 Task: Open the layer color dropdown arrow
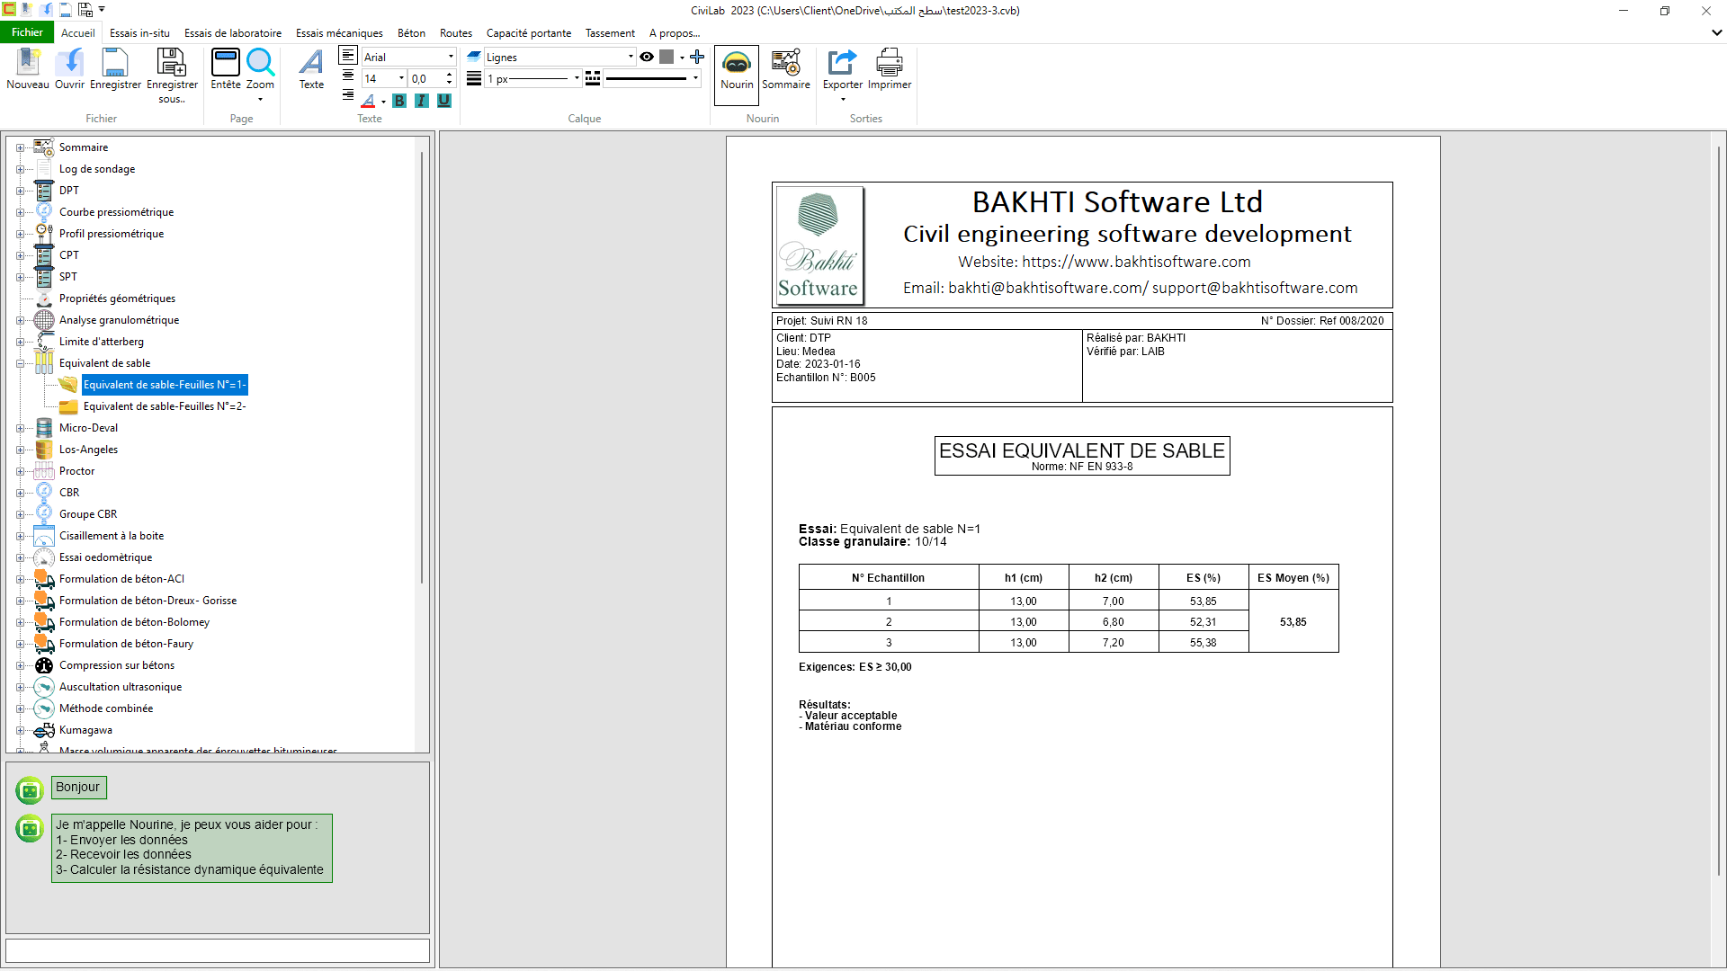pos(682,58)
